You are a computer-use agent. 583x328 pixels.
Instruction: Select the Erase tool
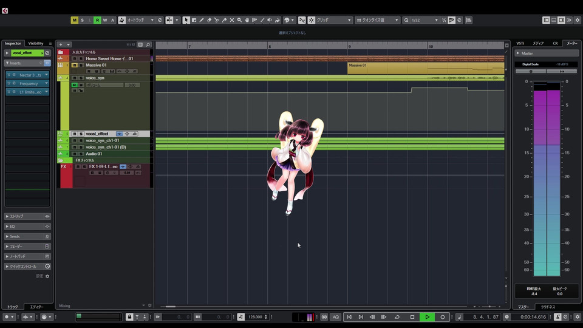(209, 20)
